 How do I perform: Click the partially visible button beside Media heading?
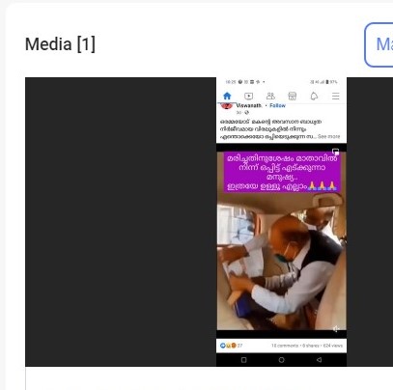pyautogui.click(x=379, y=44)
